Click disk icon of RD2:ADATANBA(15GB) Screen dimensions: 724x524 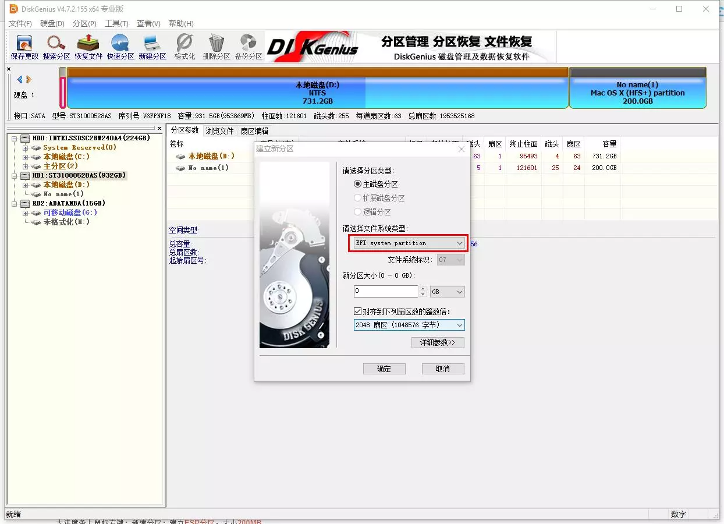tap(24, 203)
